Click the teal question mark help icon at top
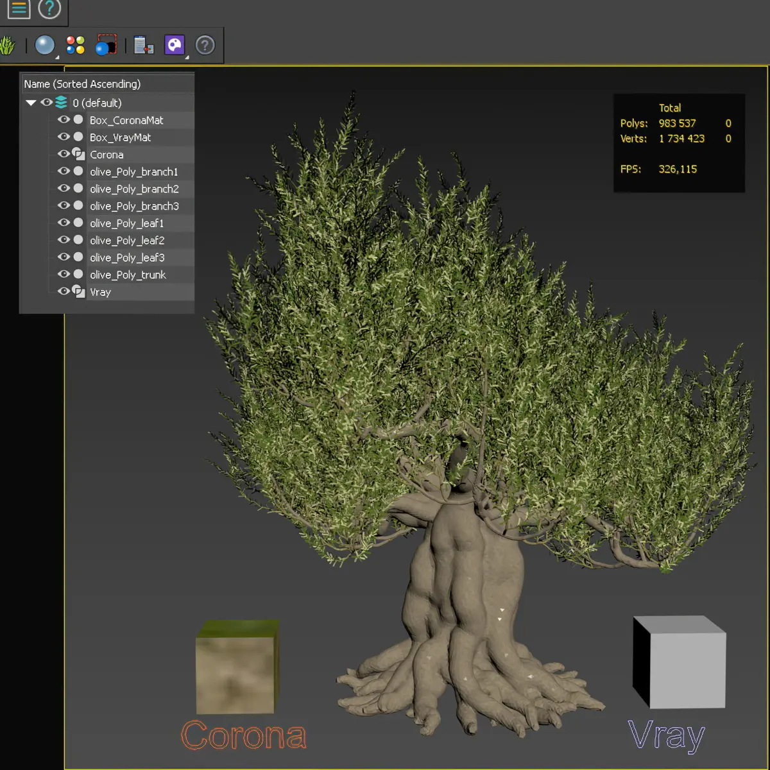The height and width of the screenshot is (770, 770). pyautogui.click(x=49, y=8)
